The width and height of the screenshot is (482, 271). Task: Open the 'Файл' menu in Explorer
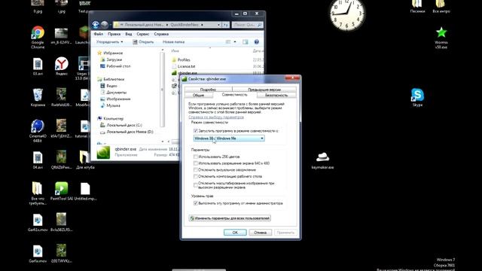pos(99,34)
